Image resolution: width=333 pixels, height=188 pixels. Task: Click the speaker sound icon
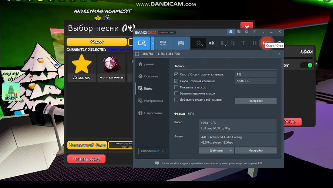tap(212, 43)
